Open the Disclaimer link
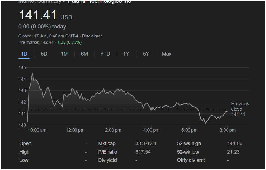Viewport: 266px width, 170px height. coord(92,36)
